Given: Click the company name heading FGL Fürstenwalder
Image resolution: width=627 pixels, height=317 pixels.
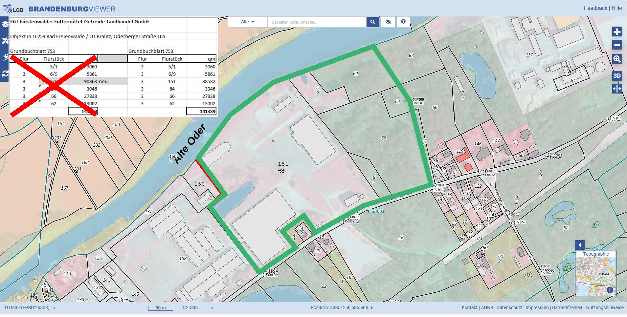Looking at the screenshot, I should (x=79, y=22).
